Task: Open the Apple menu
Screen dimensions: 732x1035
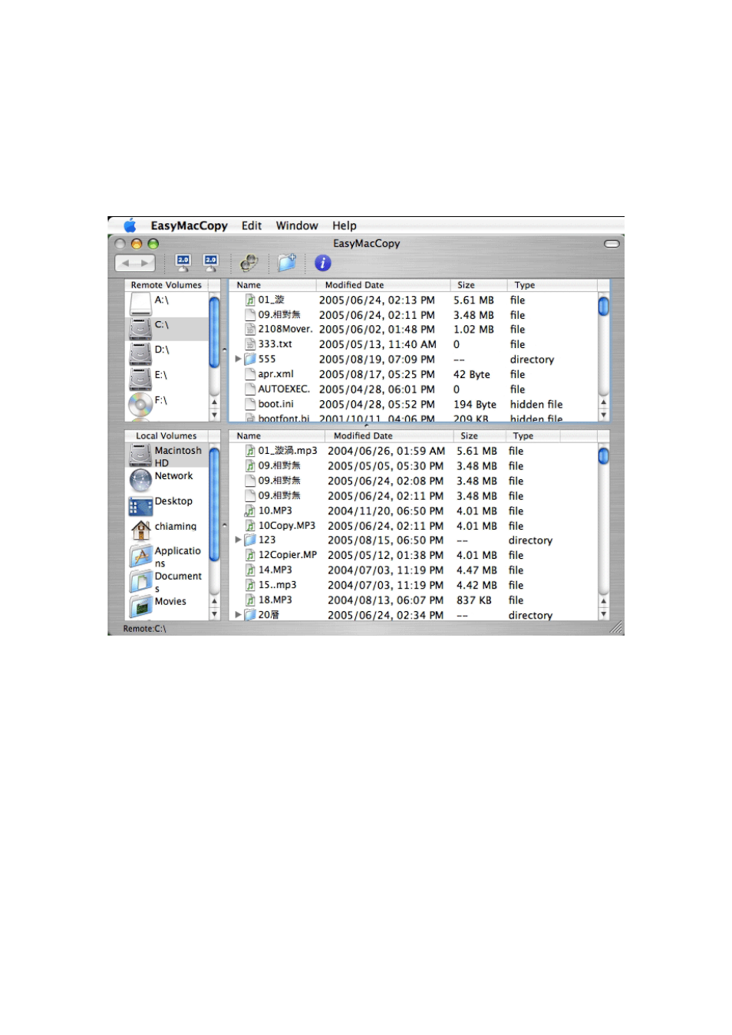Action: coord(130,225)
